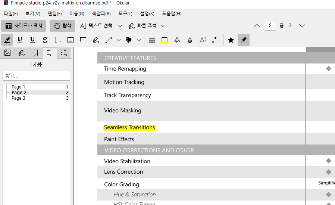335x205 pixels.
Task: Choose the text selection tool
Action: (96, 26)
